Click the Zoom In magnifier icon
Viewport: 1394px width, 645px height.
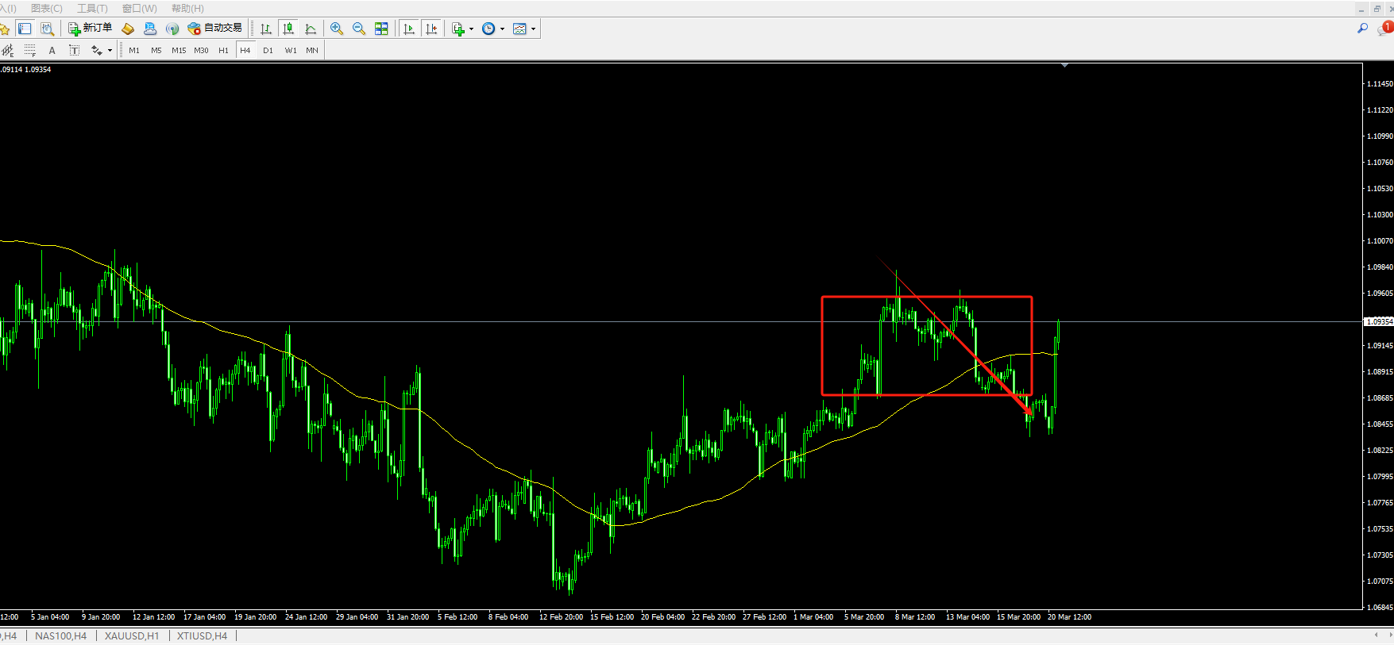coord(337,29)
